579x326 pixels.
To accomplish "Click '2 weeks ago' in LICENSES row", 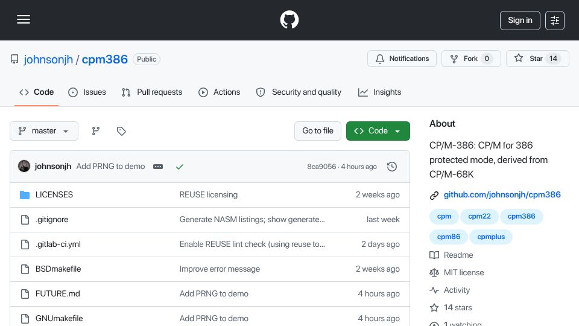I will click(x=378, y=195).
